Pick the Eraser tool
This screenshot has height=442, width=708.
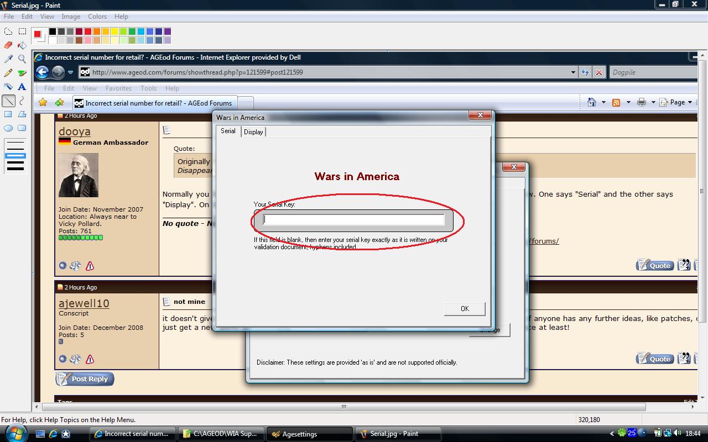click(x=8, y=45)
